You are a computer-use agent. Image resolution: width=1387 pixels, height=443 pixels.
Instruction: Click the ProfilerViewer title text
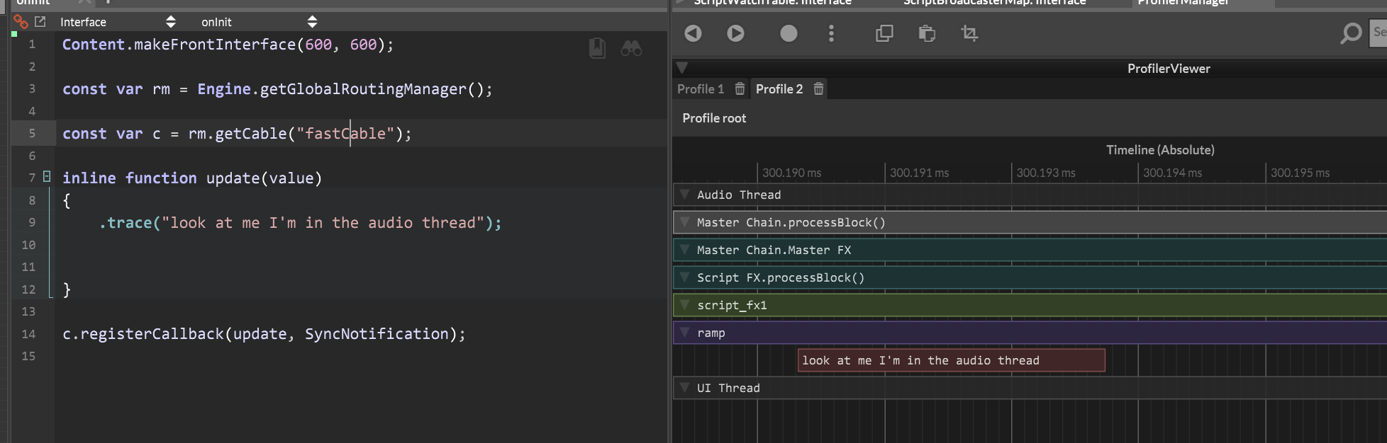pyautogui.click(x=1169, y=69)
